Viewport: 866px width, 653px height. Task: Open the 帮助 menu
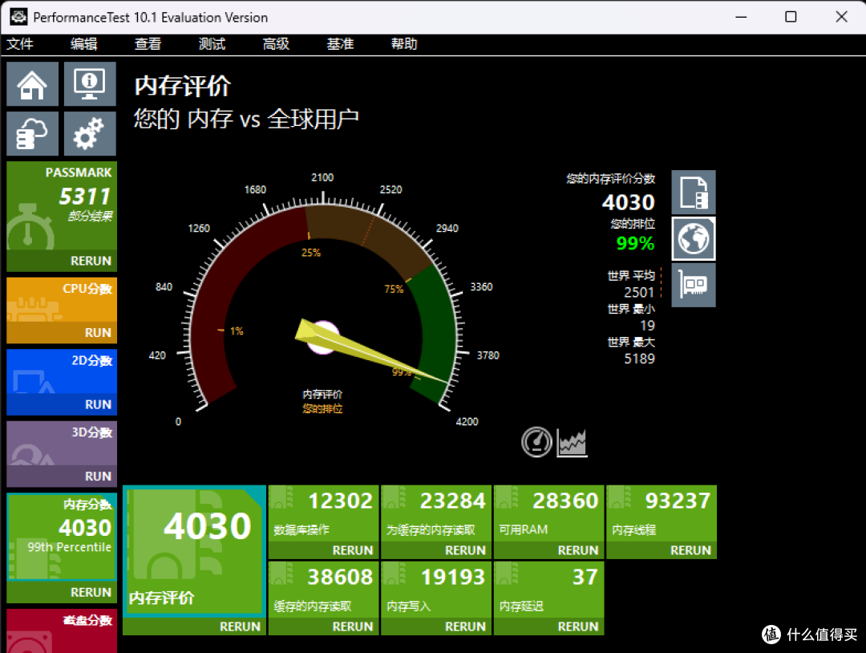tap(404, 44)
